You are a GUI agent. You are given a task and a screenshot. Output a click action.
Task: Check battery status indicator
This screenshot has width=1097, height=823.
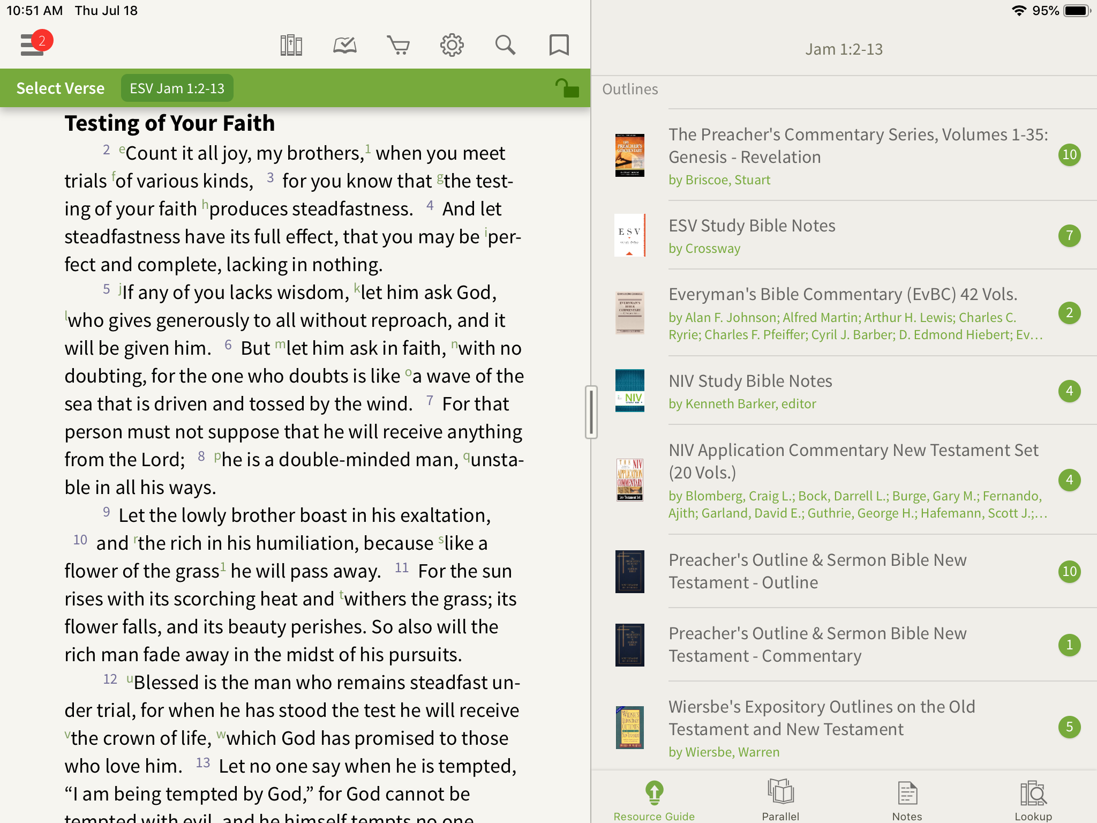coord(1077,11)
